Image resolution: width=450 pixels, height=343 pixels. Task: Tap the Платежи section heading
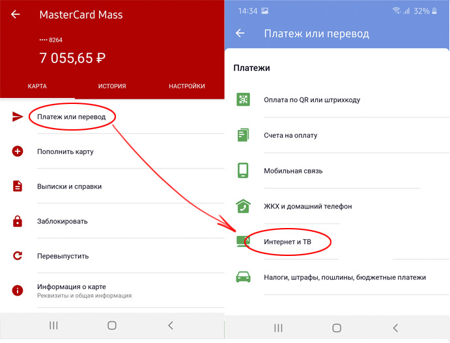(x=251, y=68)
